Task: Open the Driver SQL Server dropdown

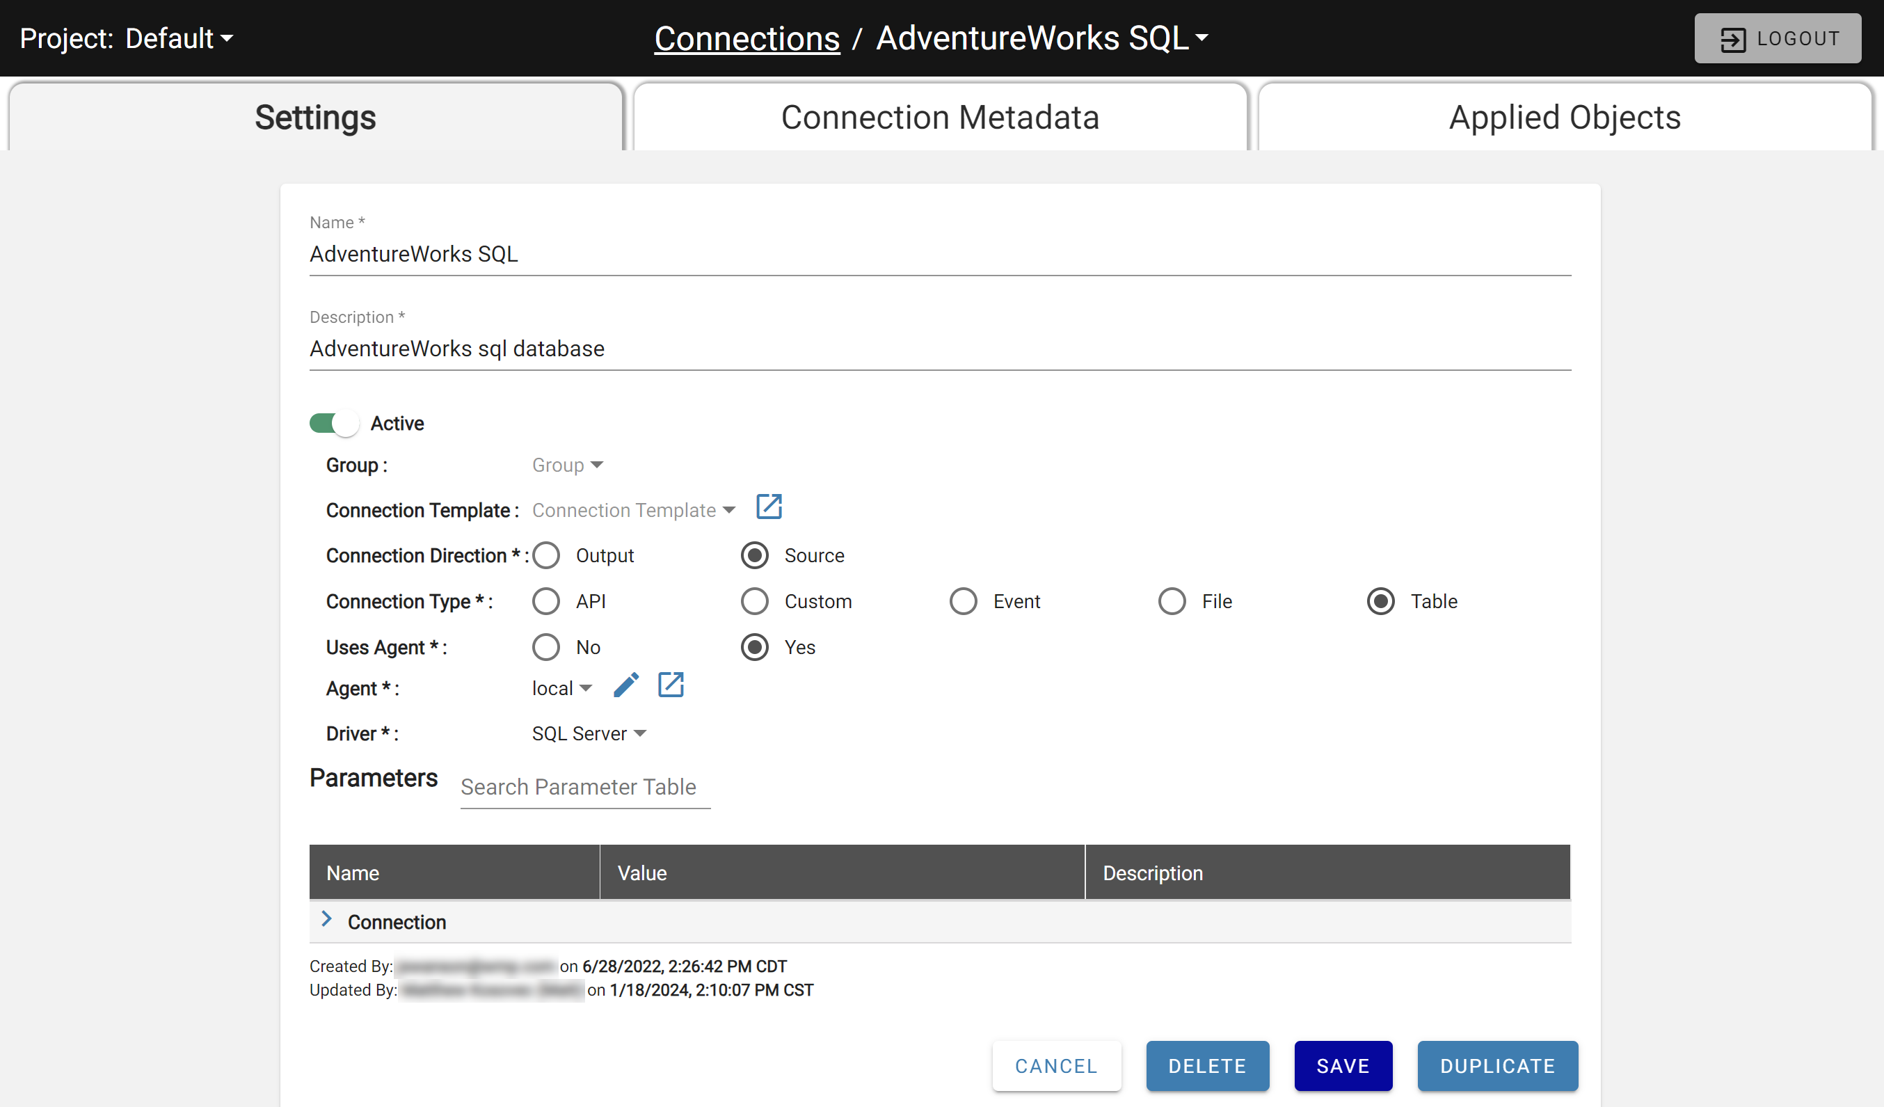Action: tap(589, 734)
